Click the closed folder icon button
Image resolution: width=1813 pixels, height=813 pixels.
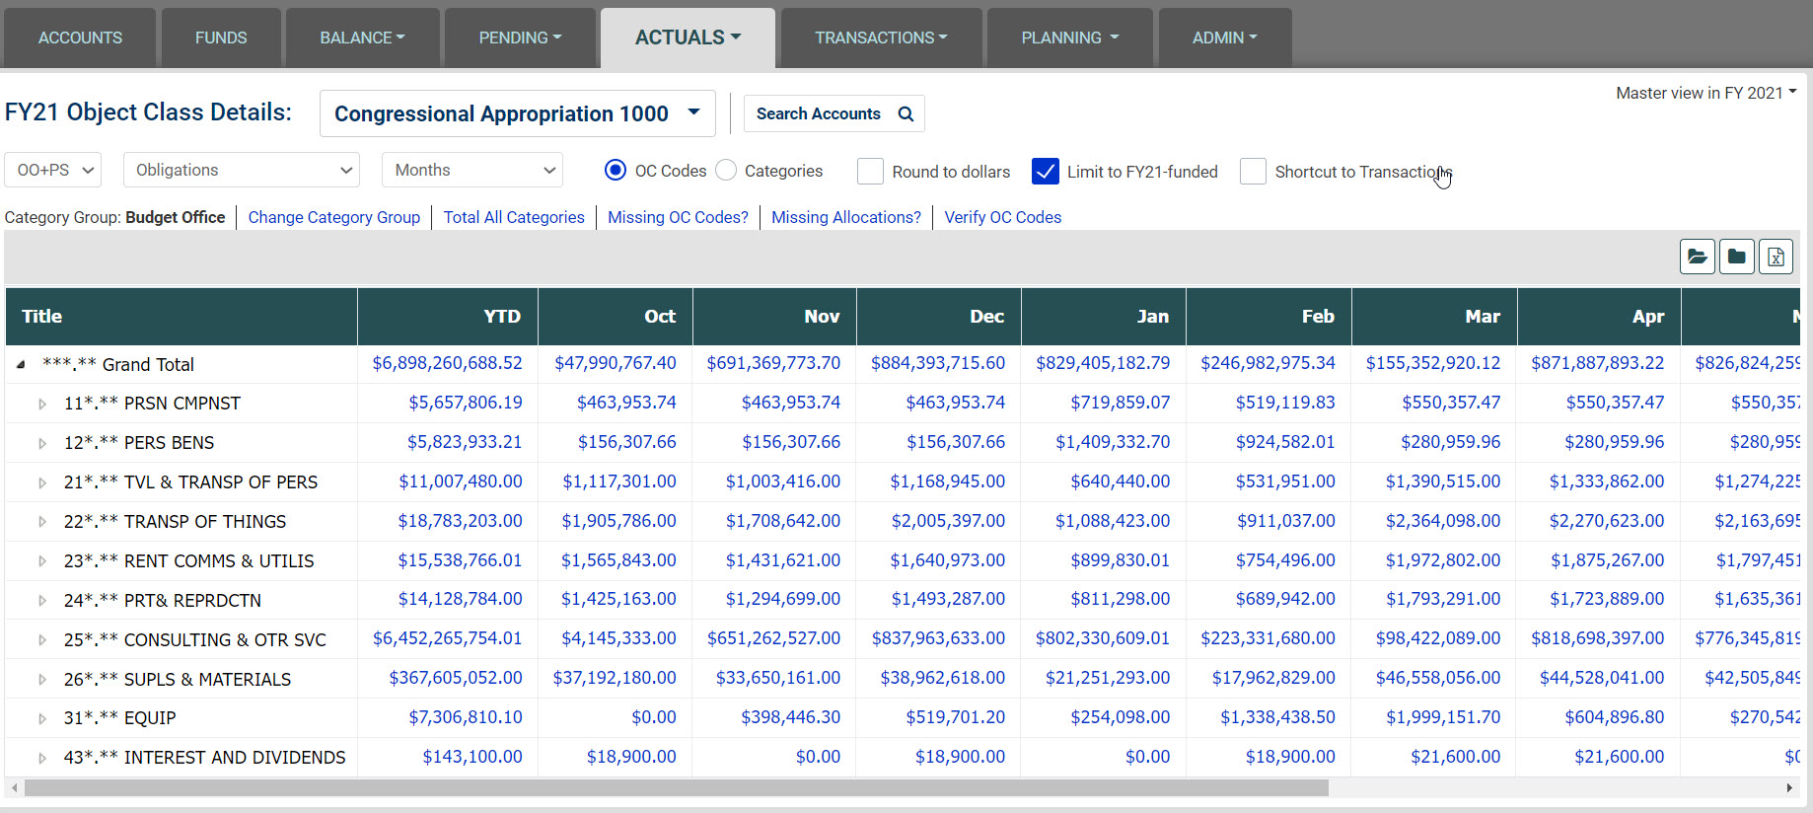[1736, 257]
